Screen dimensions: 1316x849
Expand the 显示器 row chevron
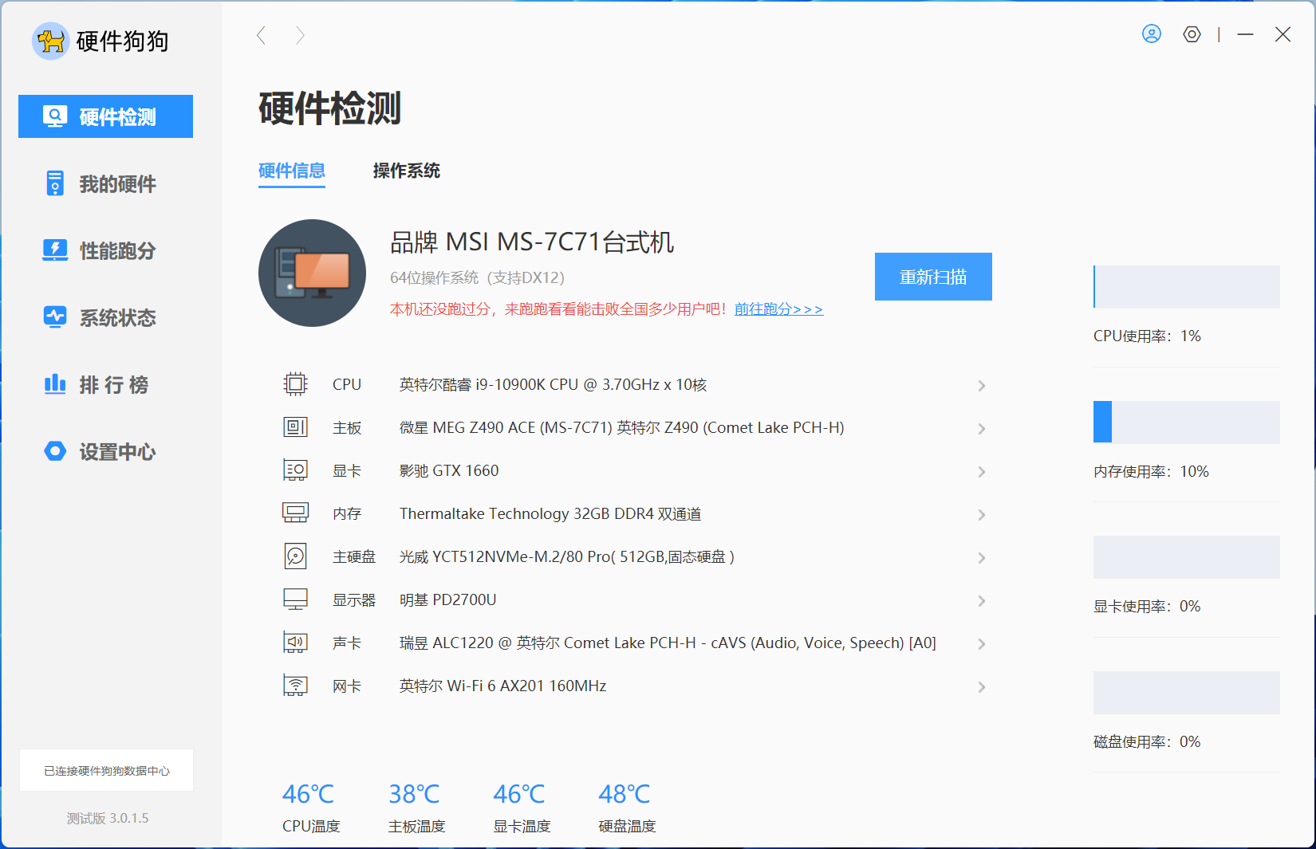click(x=982, y=601)
